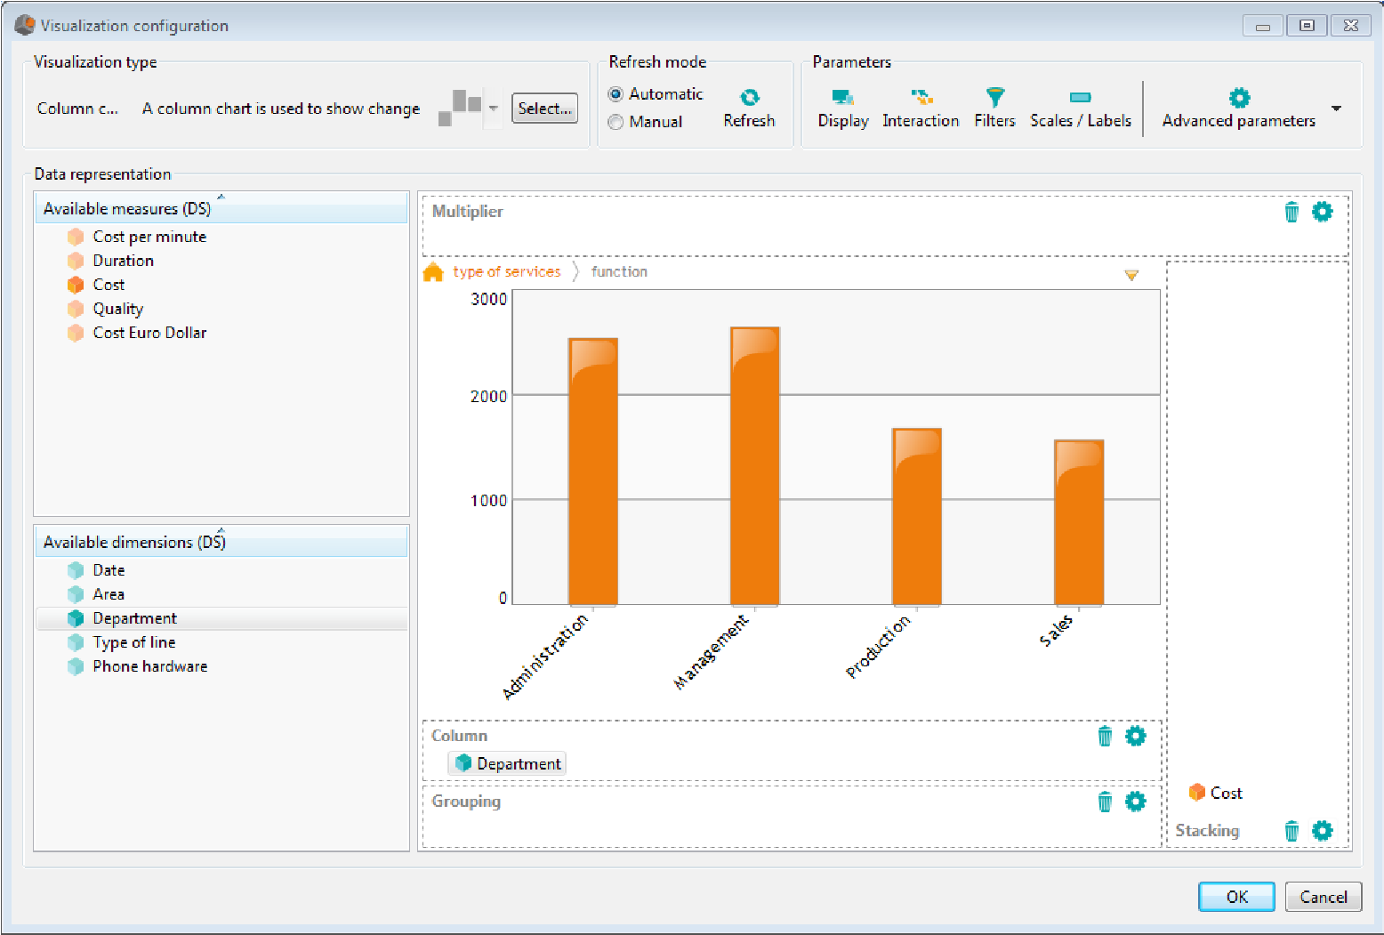Close the Visualization configuration window
This screenshot has width=1384, height=935.
1351,26
